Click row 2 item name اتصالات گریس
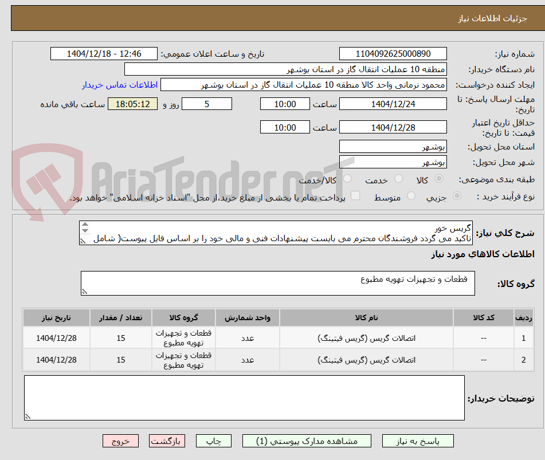The height and width of the screenshot is (460, 545). [x=366, y=360]
